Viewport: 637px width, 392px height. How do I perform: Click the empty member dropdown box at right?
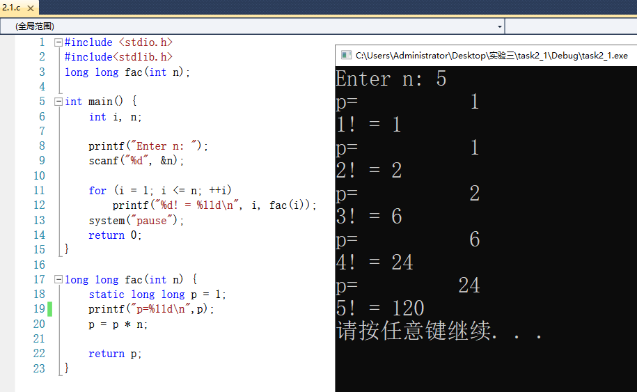pyautogui.click(x=571, y=26)
